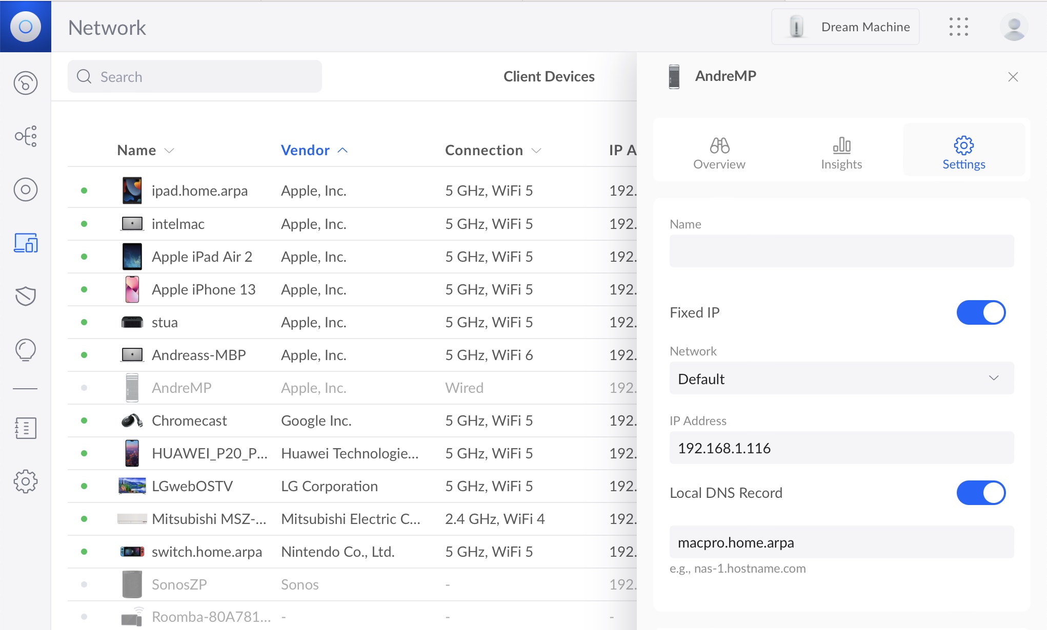Screen dimensions: 1047x630
Task: Close the AndreMP details panel
Action: click(1013, 77)
